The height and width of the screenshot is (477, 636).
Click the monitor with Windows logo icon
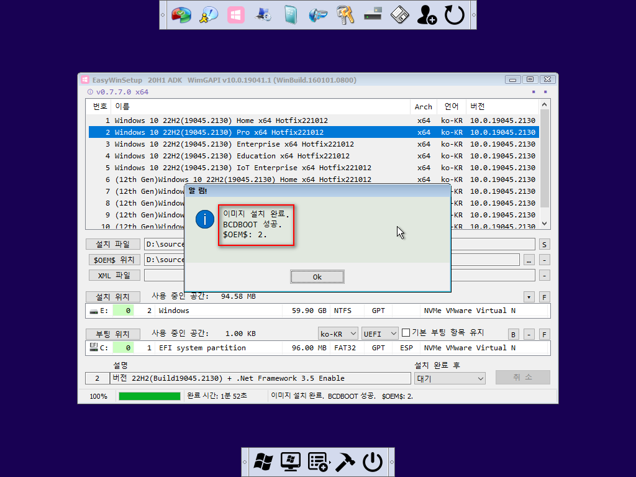click(x=291, y=462)
